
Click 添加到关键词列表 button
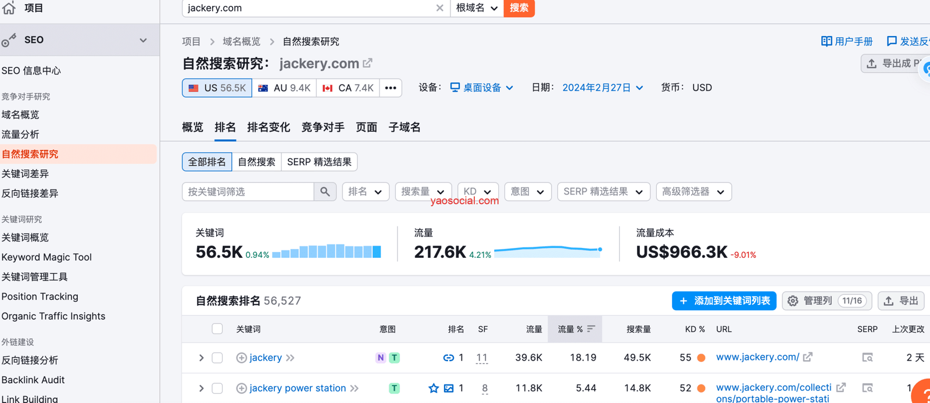pos(724,301)
